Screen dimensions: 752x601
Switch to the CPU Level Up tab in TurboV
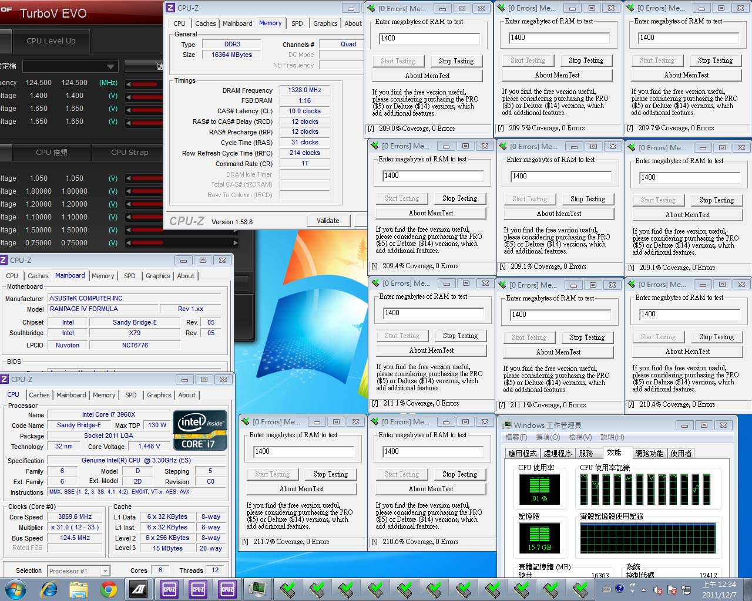51,41
